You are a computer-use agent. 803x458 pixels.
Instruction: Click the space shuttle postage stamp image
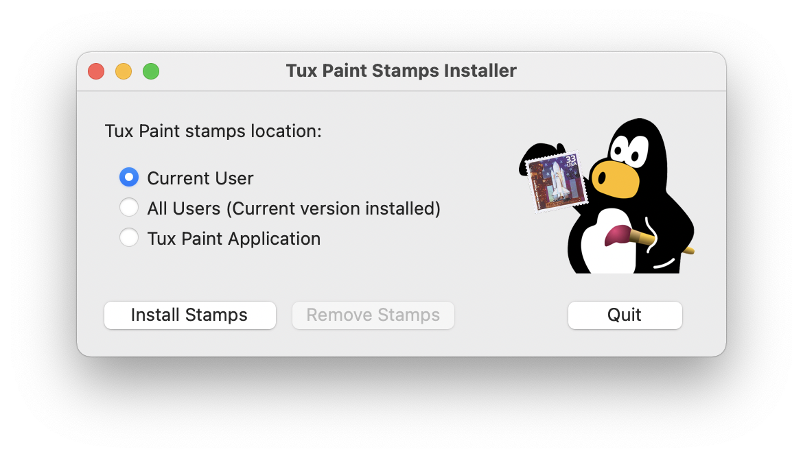557,181
